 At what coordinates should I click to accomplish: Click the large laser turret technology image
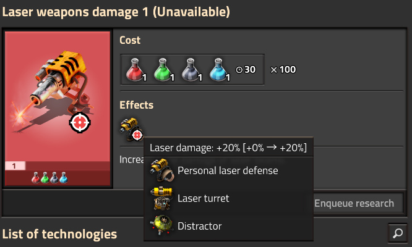click(x=58, y=96)
